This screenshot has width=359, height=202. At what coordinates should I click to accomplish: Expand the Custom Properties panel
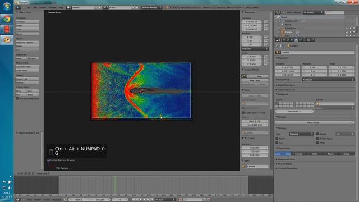point(288,168)
